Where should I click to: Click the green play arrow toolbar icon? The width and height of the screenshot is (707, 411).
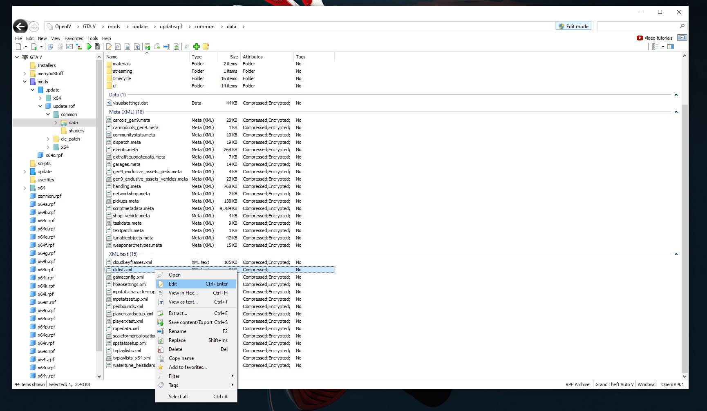pyautogui.click(x=88, y=47)
